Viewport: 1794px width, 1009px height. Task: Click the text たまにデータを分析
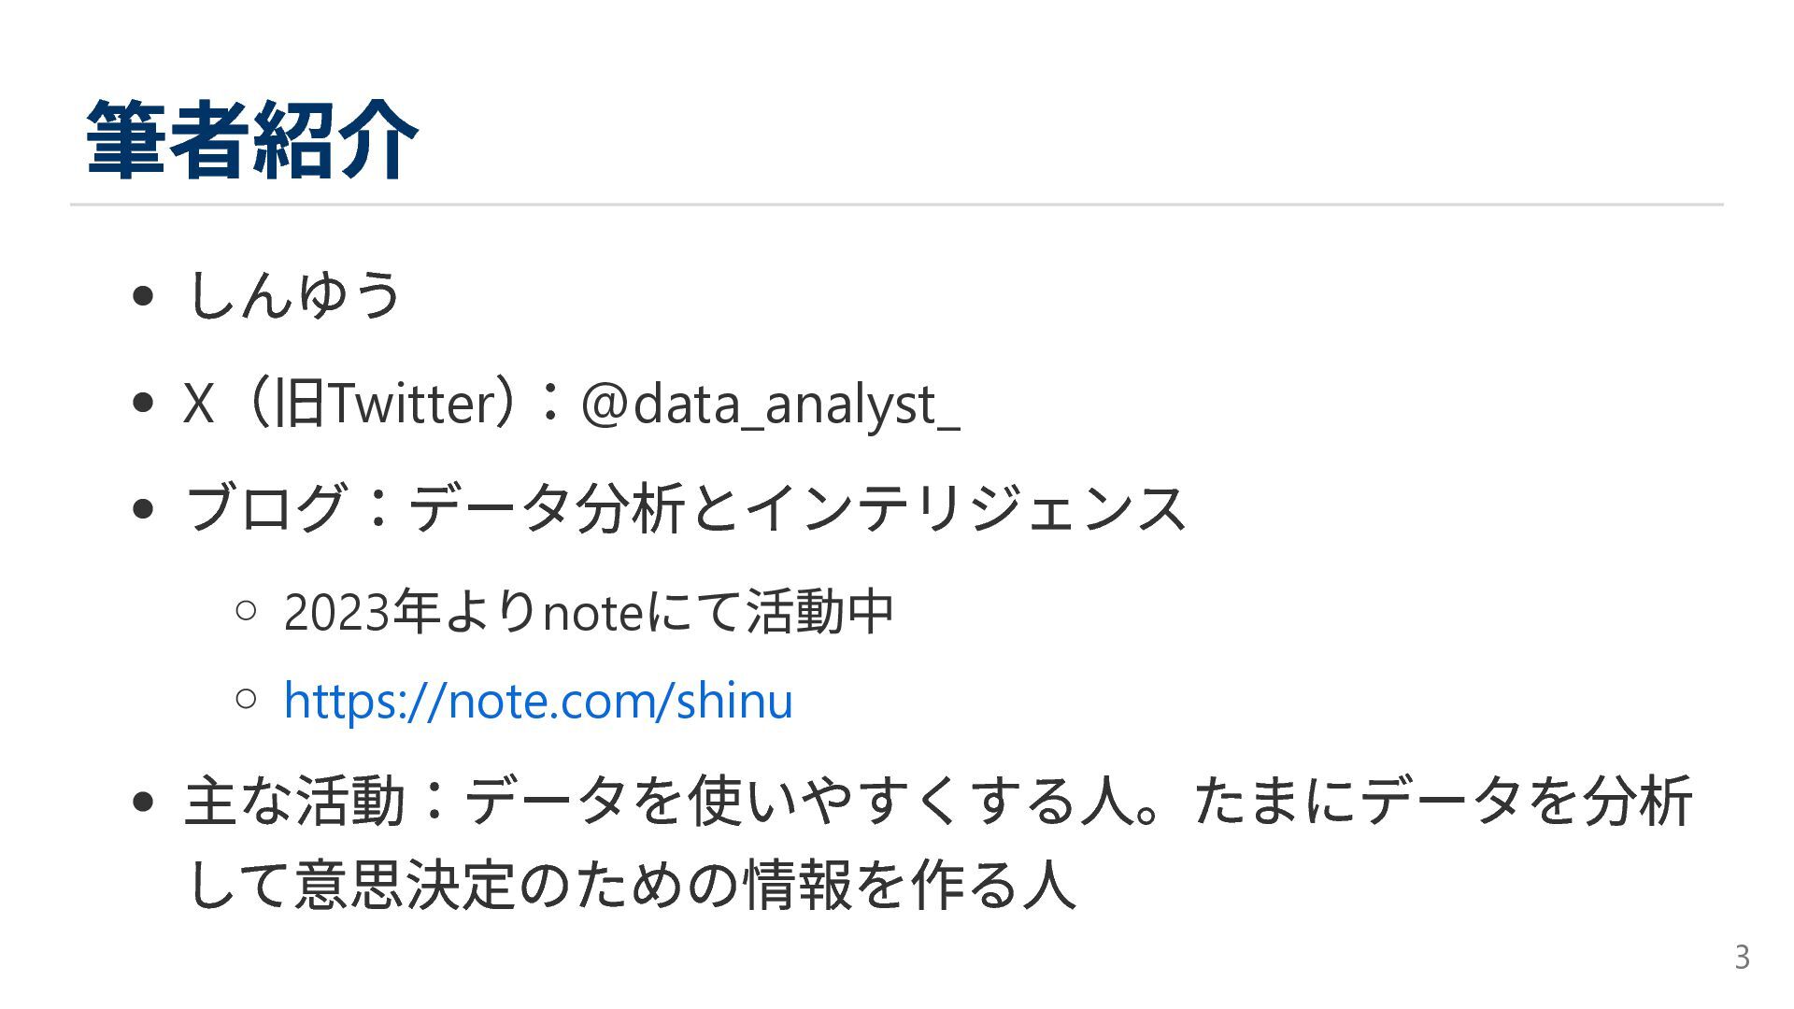1444,802
